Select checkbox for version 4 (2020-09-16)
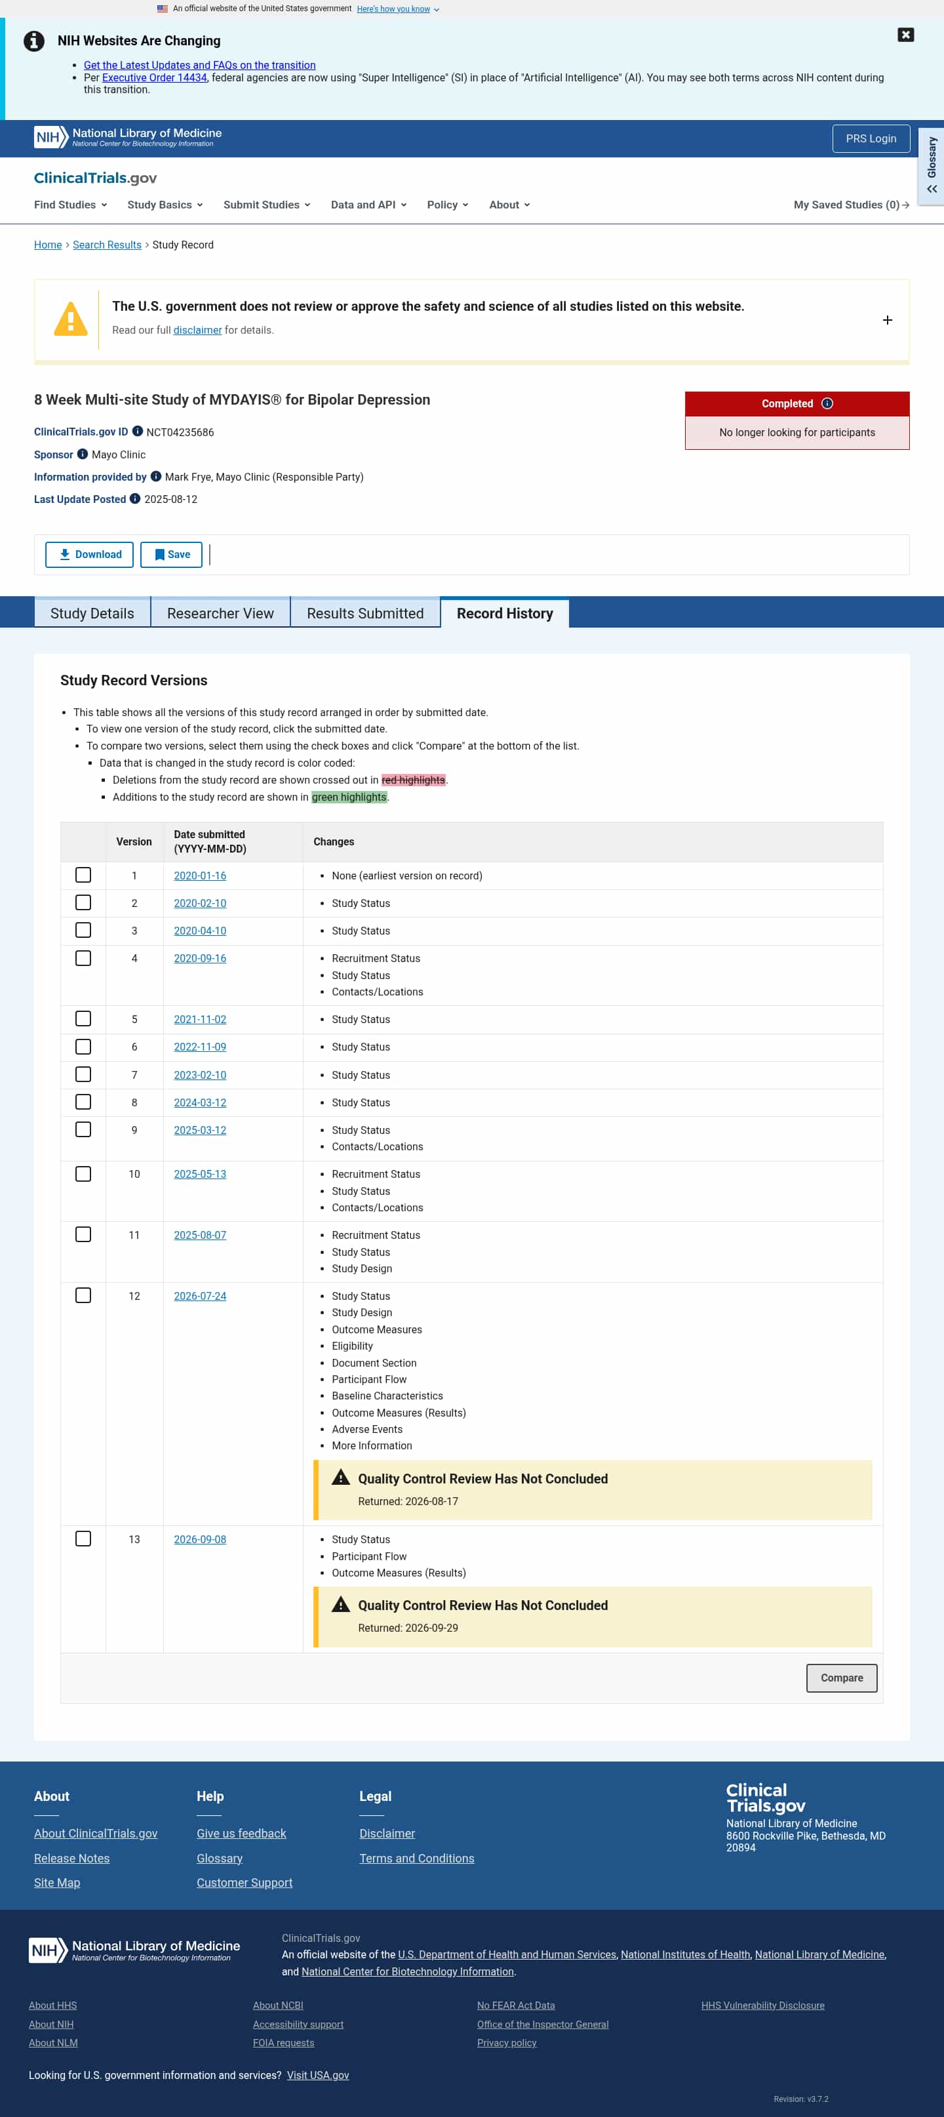 point(83,958)
